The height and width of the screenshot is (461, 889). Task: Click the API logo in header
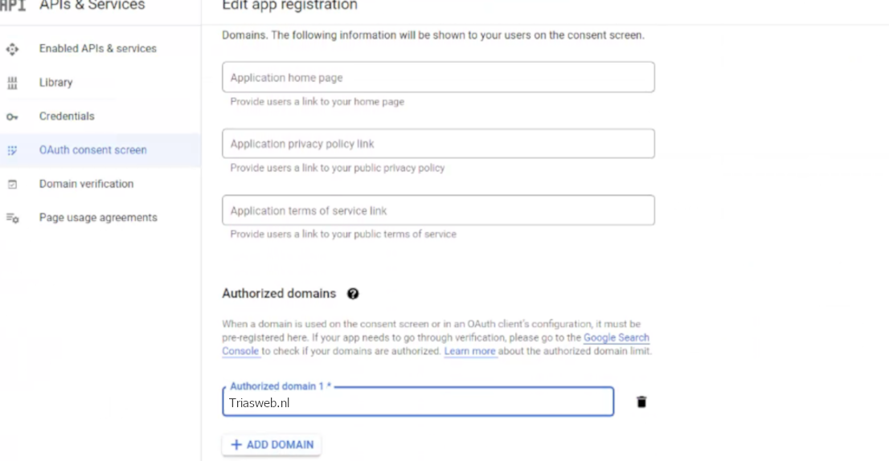click(x=12, y=6)
